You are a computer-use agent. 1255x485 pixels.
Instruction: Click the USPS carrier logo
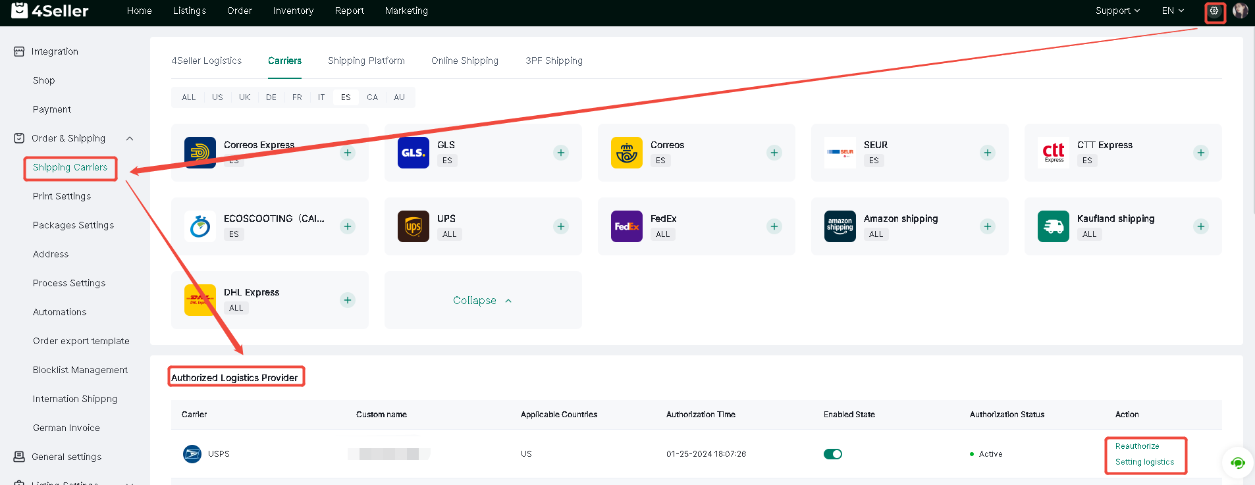(x=192, y=454)
